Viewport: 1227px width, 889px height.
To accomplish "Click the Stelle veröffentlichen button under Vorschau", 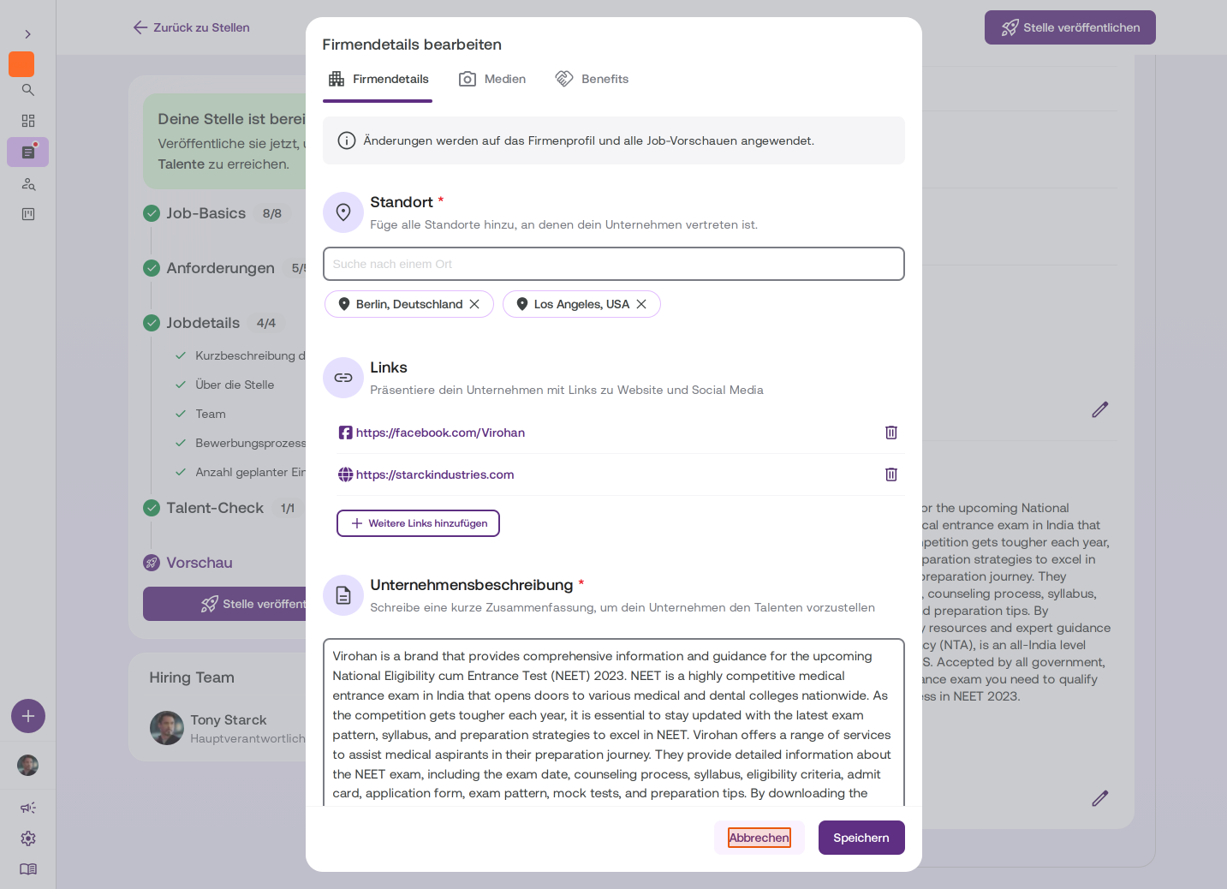I will click(224, 604).
